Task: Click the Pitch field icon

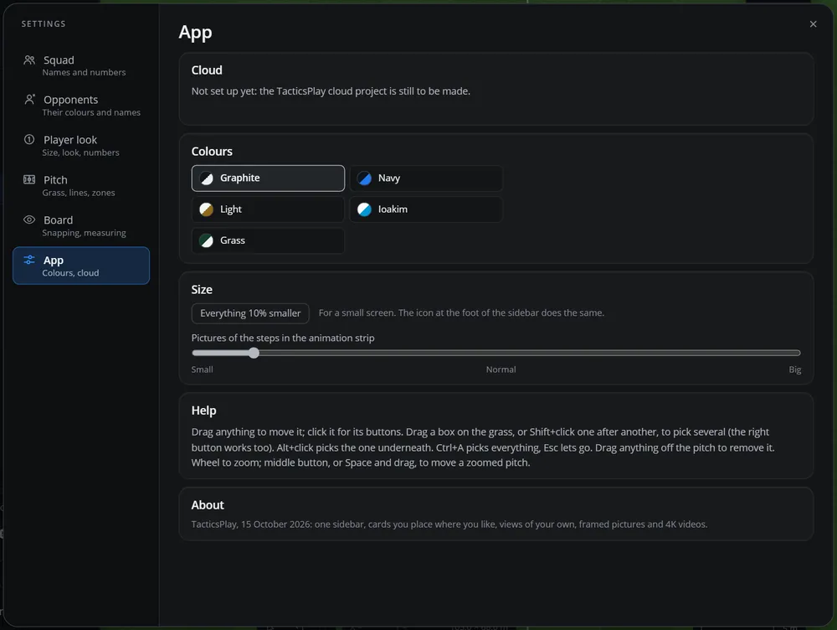Action: (x=29, y=179)
